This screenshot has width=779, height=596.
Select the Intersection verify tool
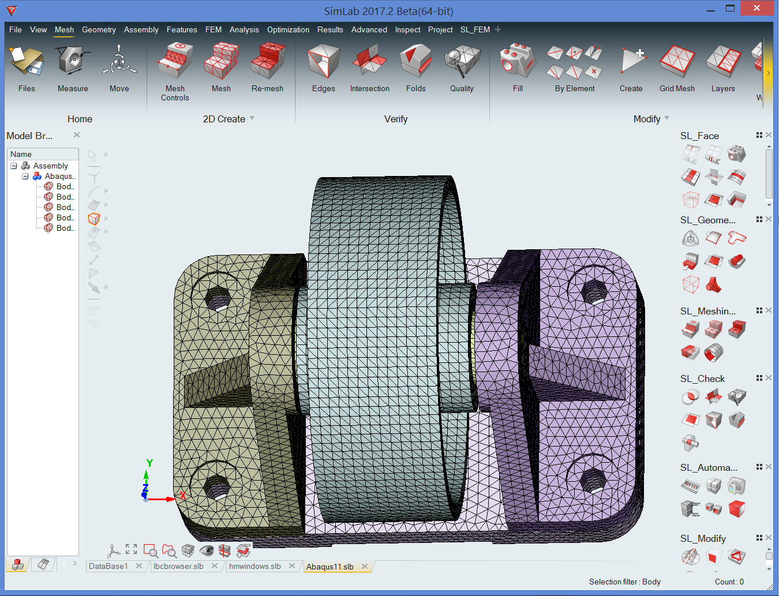369,62
